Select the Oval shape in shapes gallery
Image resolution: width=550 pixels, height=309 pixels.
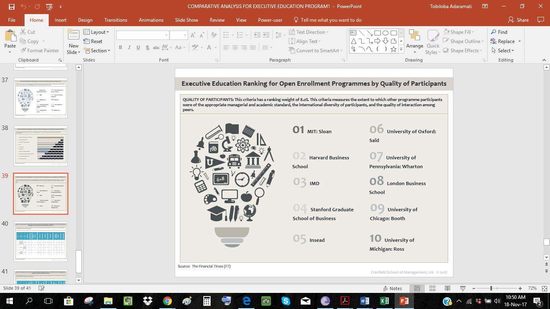[385, 33]
